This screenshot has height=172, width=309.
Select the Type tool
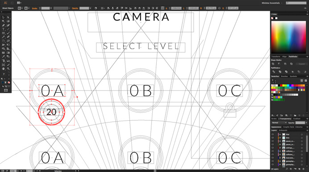[x=4, y=29]
